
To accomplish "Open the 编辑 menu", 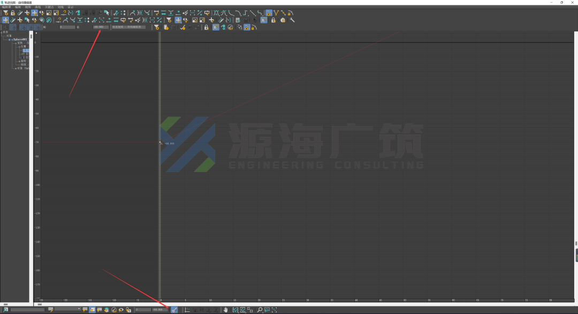I will point(18,7).
